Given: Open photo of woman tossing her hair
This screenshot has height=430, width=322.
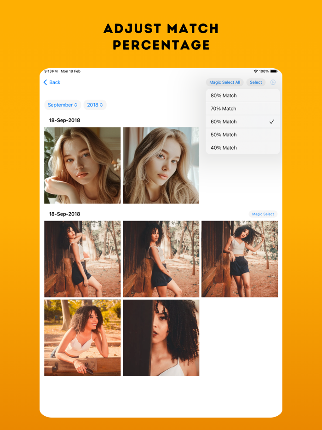Looking at the screenshot, I should click(x=240, y=259).
